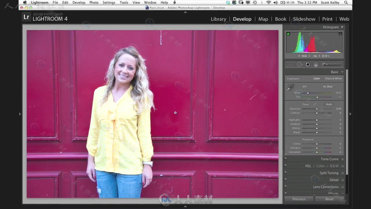The width and height of the screenshot is (371, 209).
Task: Open the Color tab in HSL panel header
Action: point(321,166)
